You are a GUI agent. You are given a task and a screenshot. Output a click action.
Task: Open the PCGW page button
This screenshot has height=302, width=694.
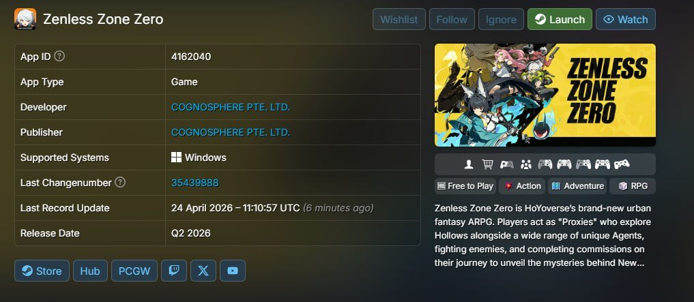(x=134, y=271)
